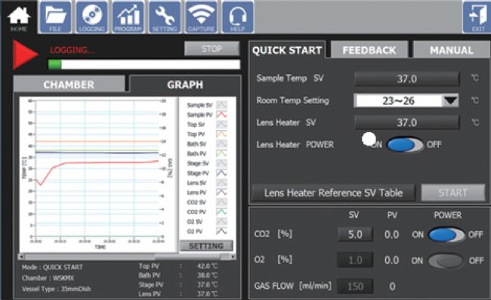Screen dimensions: 491x300
Task: Expand the Room Temp Setting dropdown arrow
Action: click(x=450, y=101)
